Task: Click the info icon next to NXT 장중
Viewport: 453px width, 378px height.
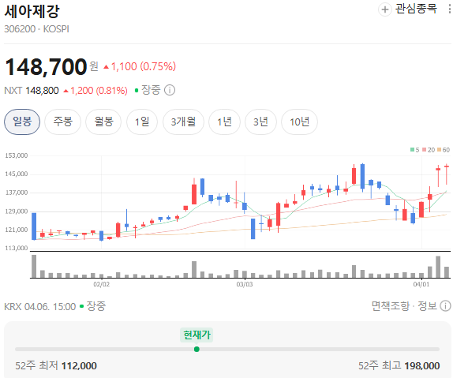Action: point(170,90)
